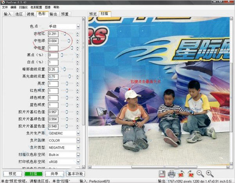Click the 黑点 (%) slider
Screen dimensions: 235x183
click(x=67, y=55)
